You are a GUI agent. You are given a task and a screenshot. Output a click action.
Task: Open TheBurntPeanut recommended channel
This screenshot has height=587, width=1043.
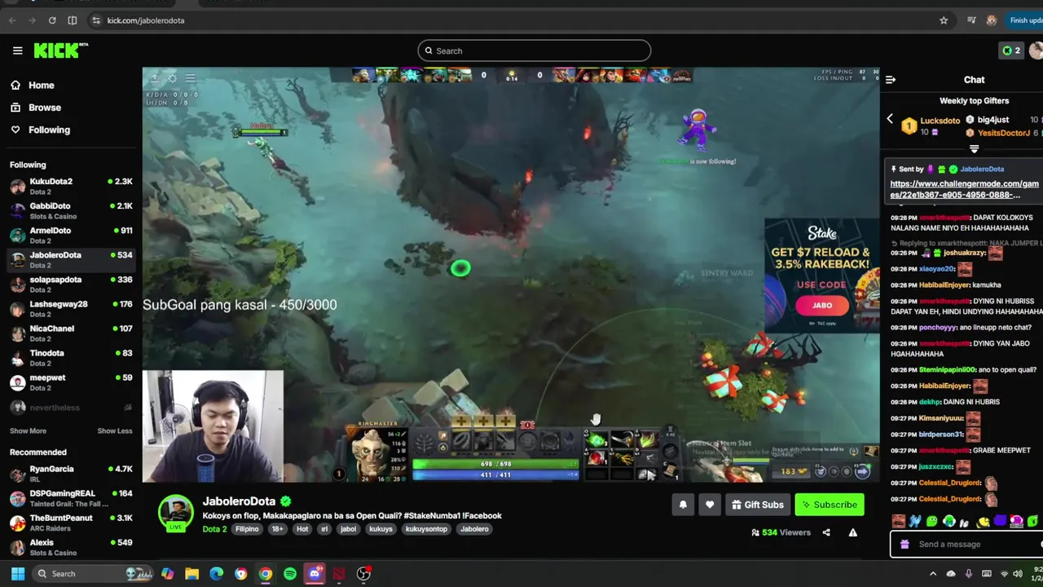pos(71,523)
